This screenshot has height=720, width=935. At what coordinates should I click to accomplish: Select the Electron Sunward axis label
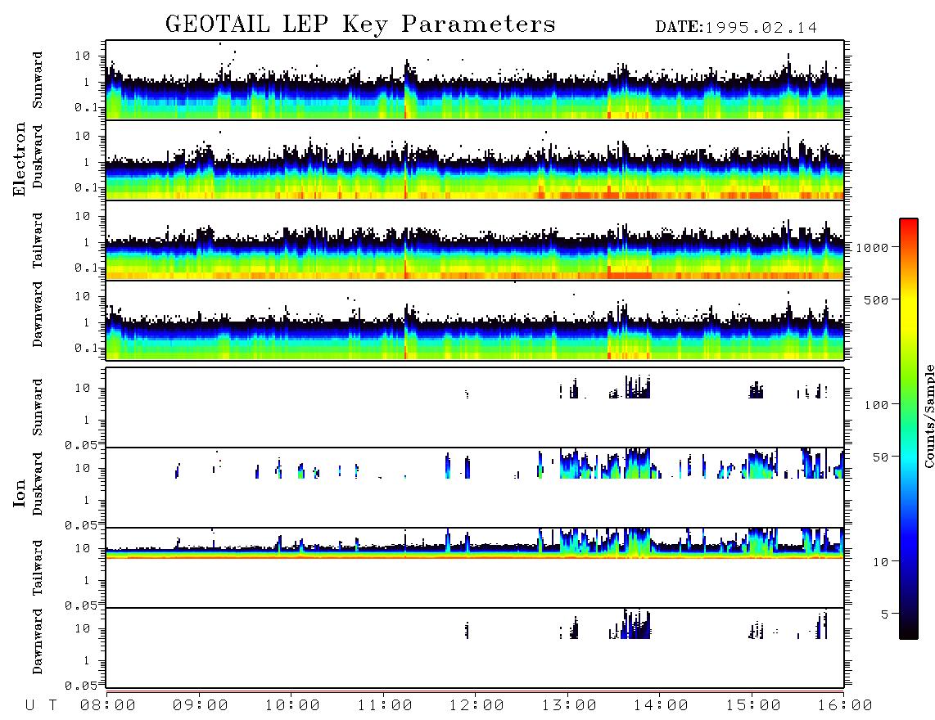tap(38, 80)
